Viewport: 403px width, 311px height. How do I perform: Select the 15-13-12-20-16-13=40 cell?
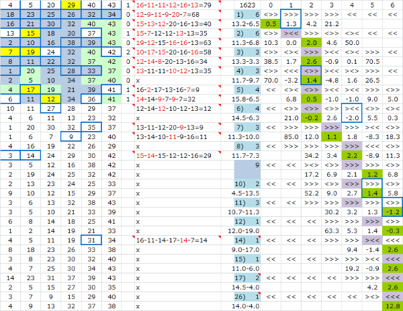pyautogui.click(x=177, y=24)
